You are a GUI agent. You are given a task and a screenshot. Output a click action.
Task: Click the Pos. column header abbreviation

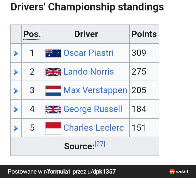32,34
